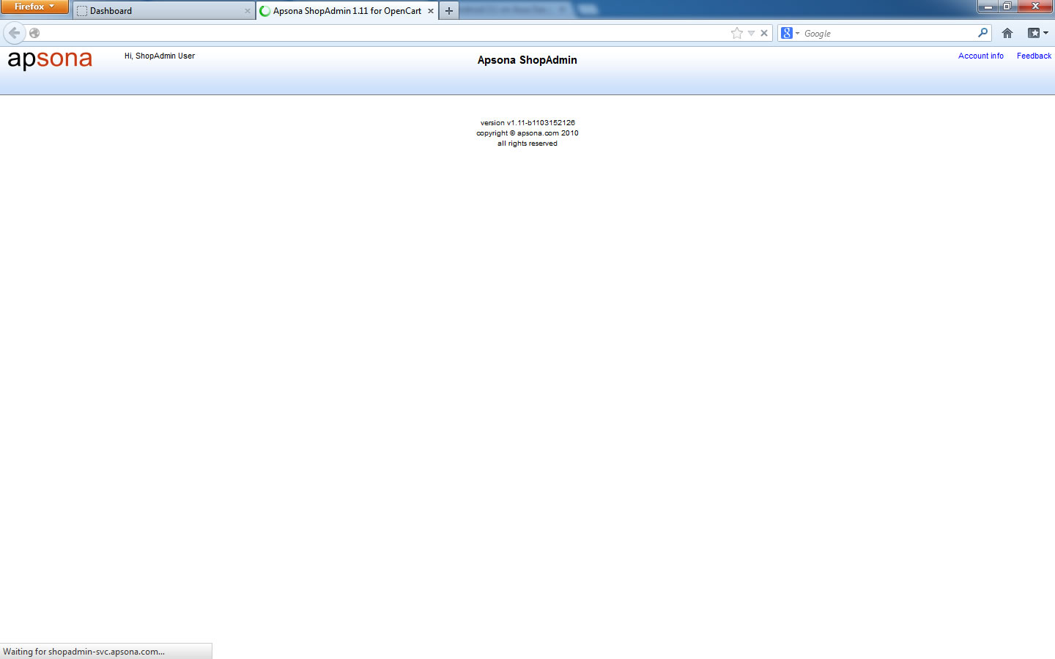Go to the browser home page icon

(1007, 33)
